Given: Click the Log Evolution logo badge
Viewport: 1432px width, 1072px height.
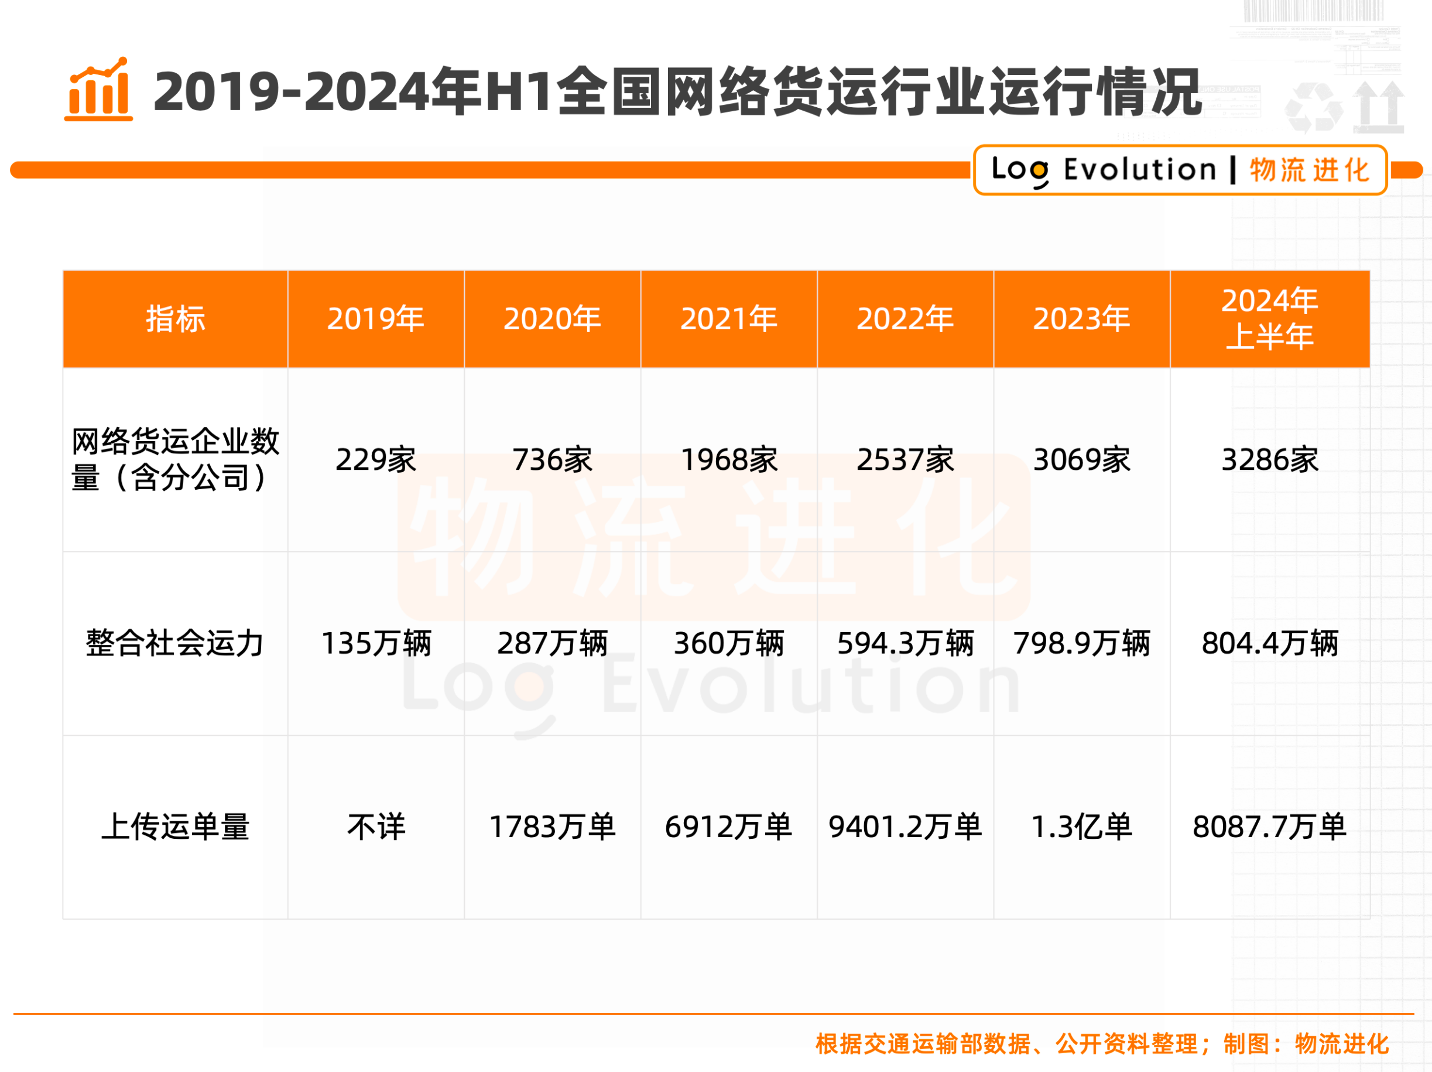Looking at the screenshot, I should pos(1104,170).
